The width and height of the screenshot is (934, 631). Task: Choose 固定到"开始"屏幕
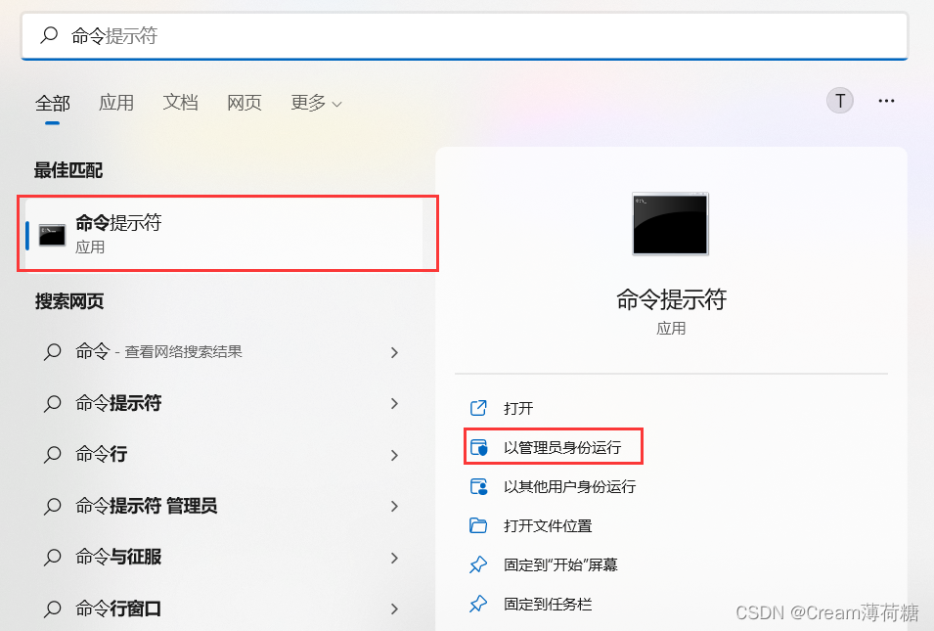pos(560,564)
